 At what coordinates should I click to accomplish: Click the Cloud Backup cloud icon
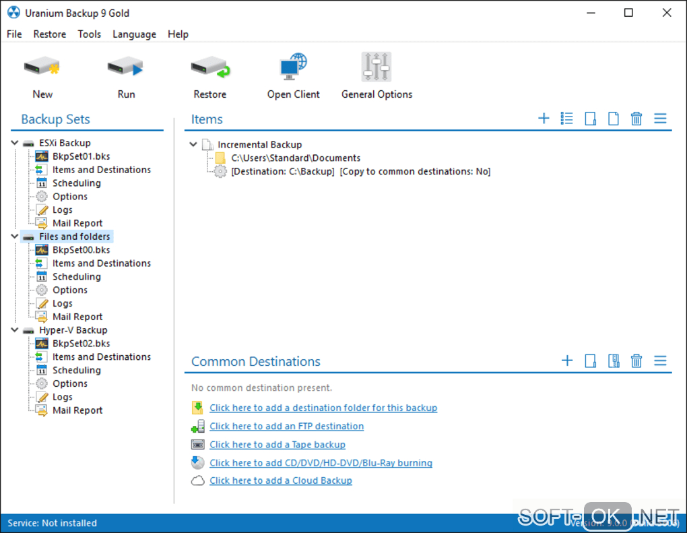pyautogui.click(x=197, y=481)
